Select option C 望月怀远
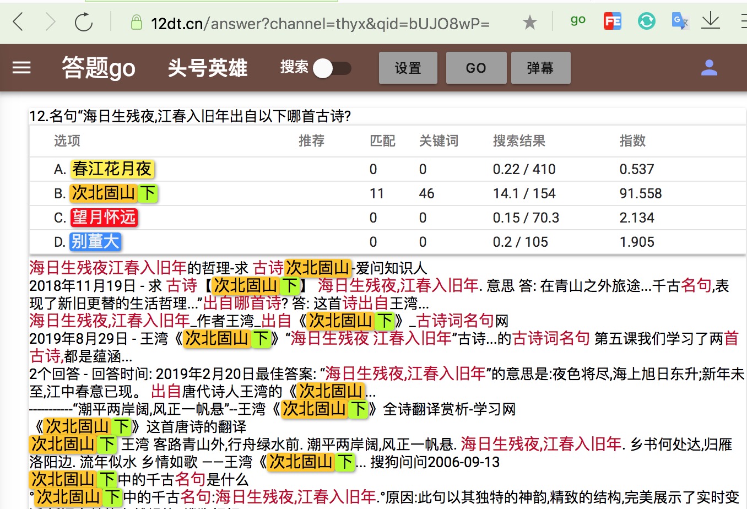 [x=104, y=218]
